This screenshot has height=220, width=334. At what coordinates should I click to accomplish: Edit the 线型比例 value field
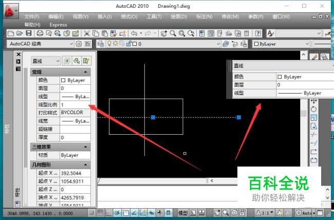(x=75, y=105)
